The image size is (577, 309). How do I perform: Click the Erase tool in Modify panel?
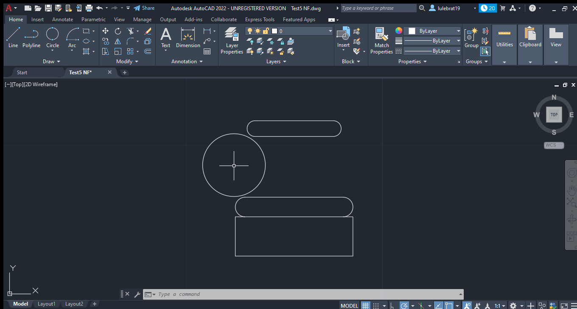click(148, 31)
